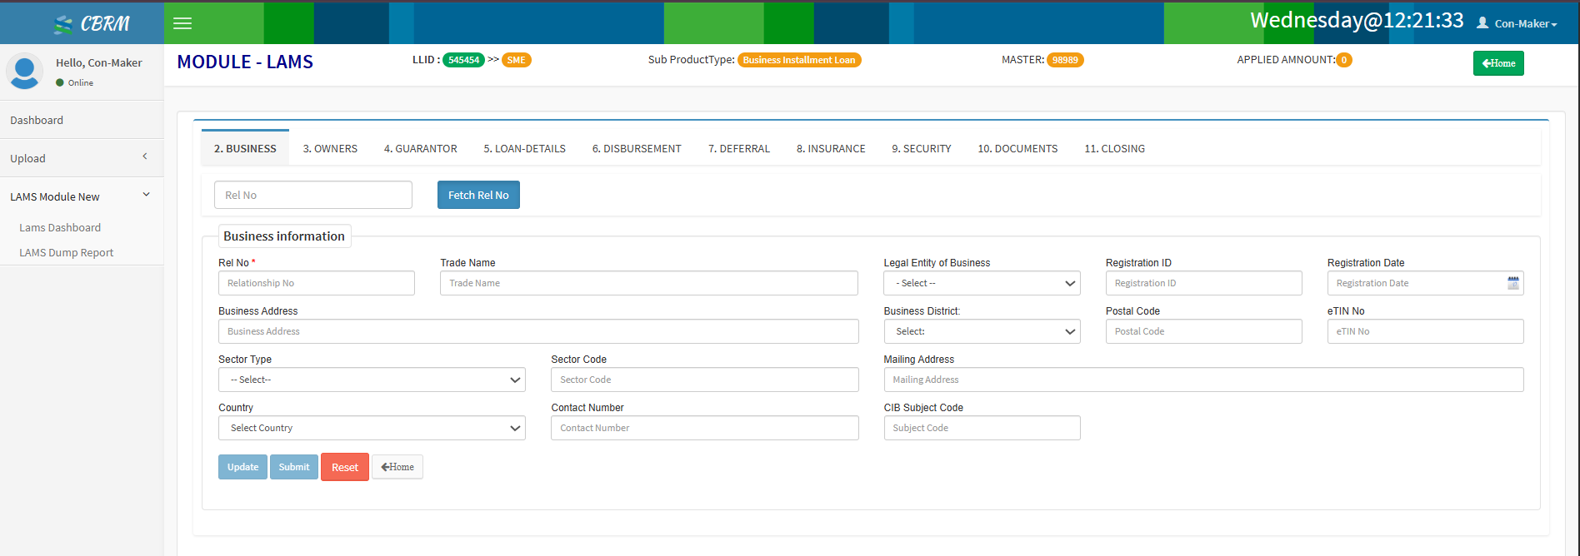1580x556 pixels.
Task: Click the hamburger menu icon
Action: (182, 23)
